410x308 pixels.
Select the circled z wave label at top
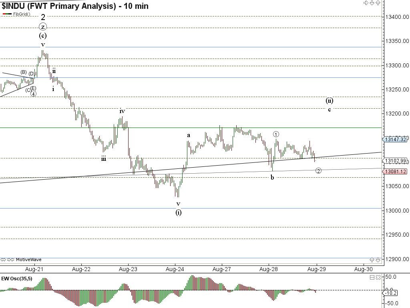(43, 27)
